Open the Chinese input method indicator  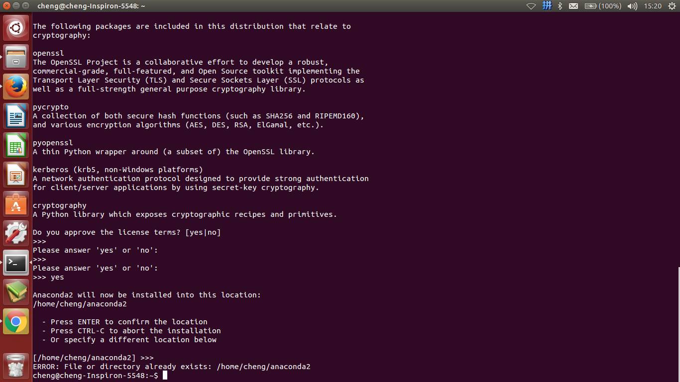coord(547,6)
